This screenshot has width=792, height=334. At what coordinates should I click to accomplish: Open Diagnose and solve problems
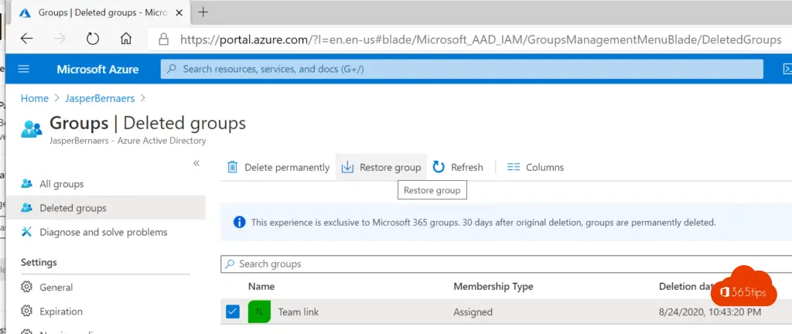pyautogui.click(x=103, y=232)
